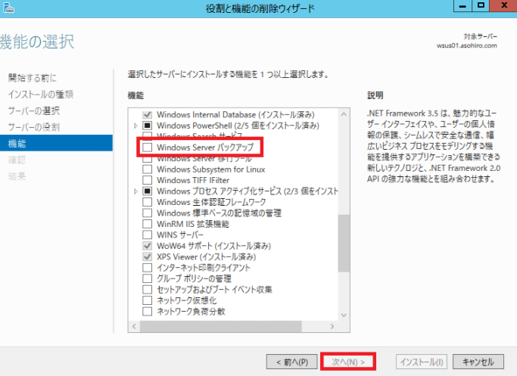Click the キャンセル button
The height and width of the screenshot is (376, 517).
(478, 362)
